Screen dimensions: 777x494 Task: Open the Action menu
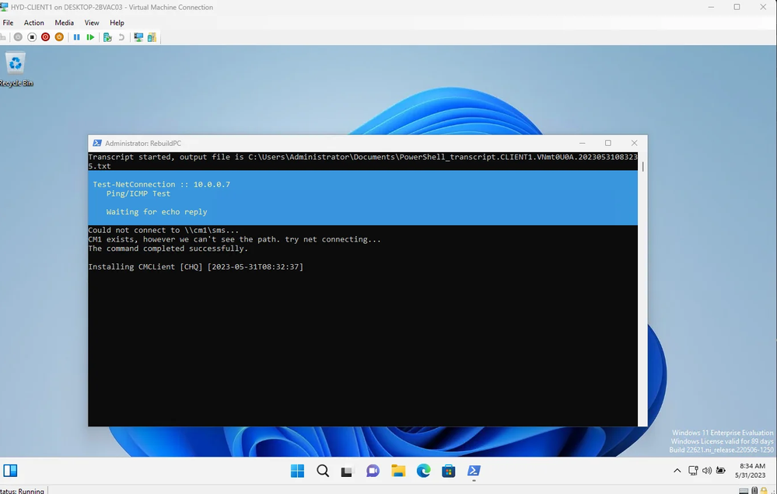tap(33, 23)
